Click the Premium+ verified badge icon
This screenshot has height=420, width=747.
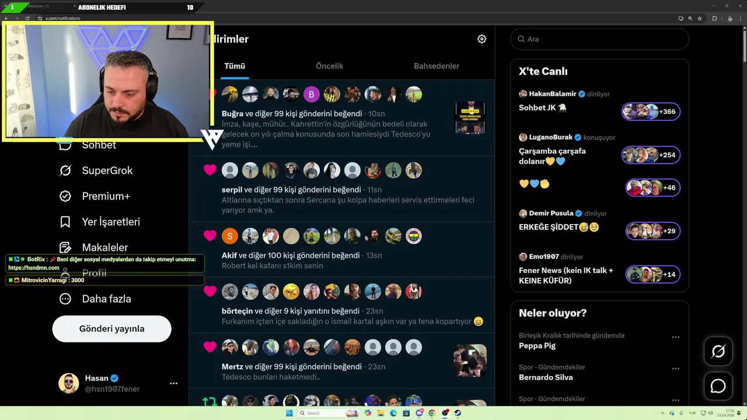(x=65, y=196)
